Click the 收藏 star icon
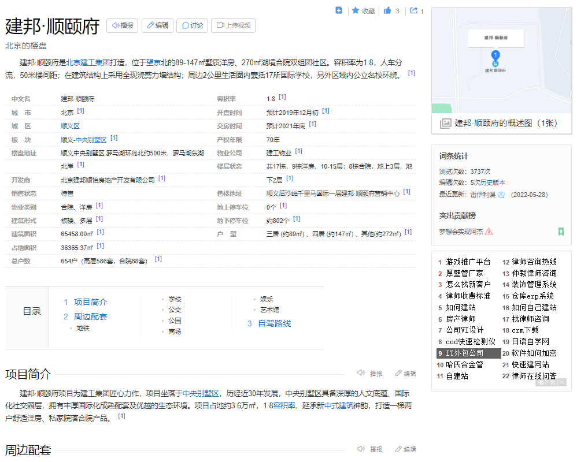The image size is (577, 462). [x=356, y=10]
